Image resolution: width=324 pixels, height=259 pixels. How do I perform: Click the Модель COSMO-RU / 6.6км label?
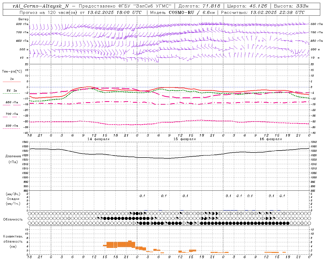(x=182, y=12)
